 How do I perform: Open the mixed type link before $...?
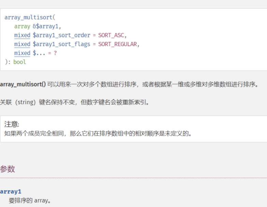pos(22,53)
